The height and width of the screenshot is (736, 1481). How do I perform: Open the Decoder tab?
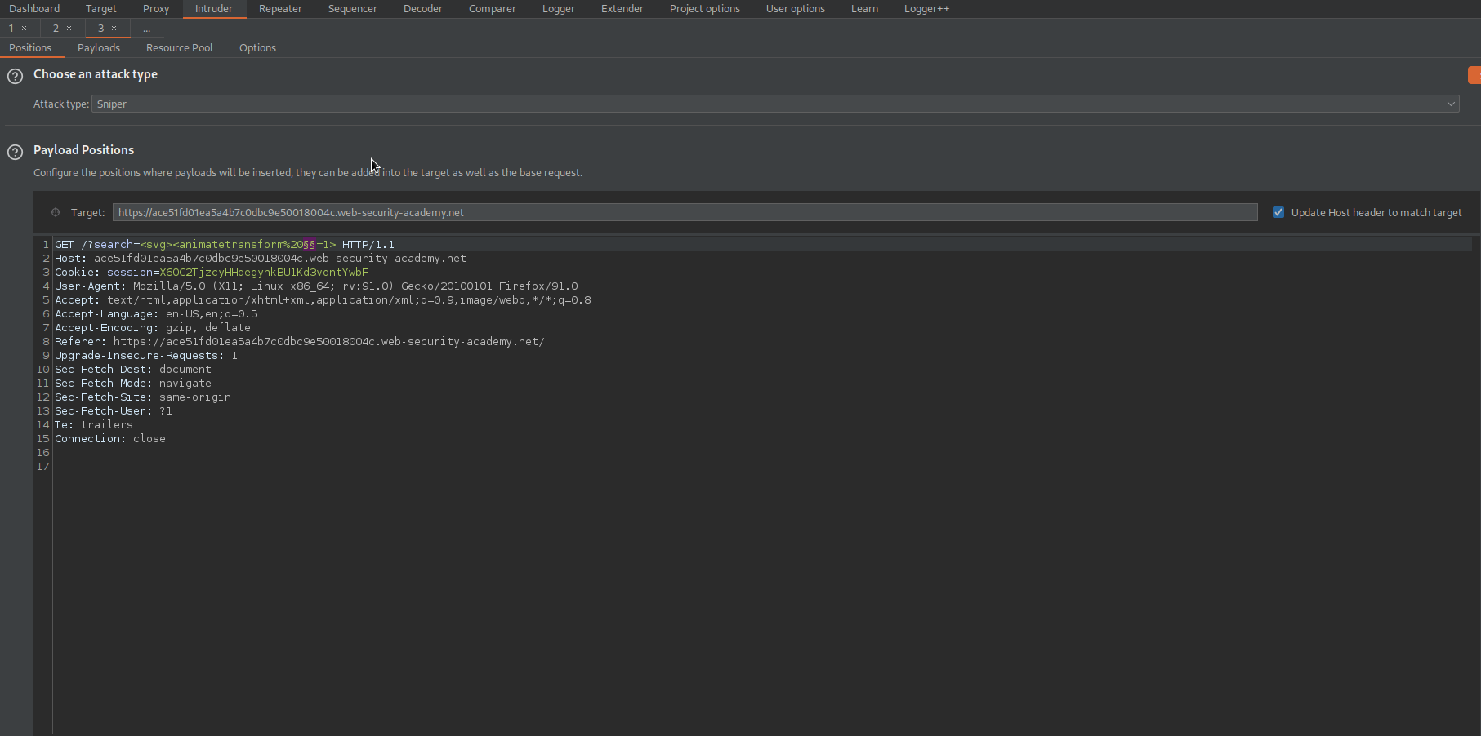click(x=423, y=9)
